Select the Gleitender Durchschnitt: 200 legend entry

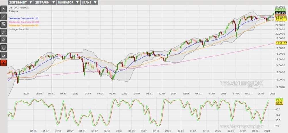(24, 22)
